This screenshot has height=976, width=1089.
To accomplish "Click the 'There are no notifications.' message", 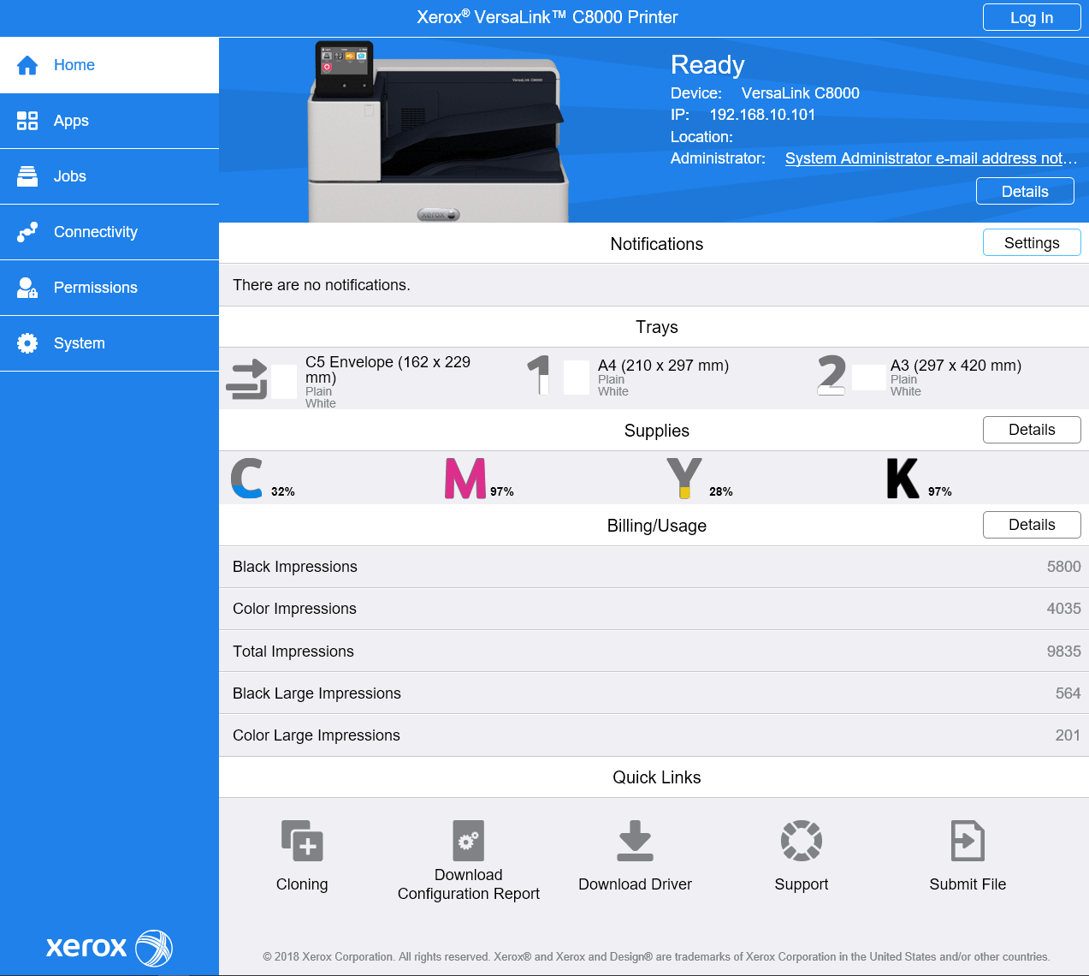I will click(x=322, y=285).
